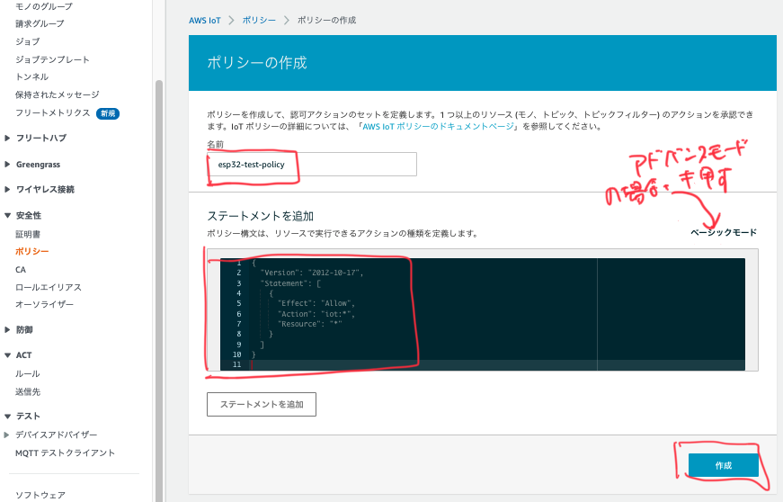
Task: Open フリートメトリクス in the sidebar
Action: point(52,112)
